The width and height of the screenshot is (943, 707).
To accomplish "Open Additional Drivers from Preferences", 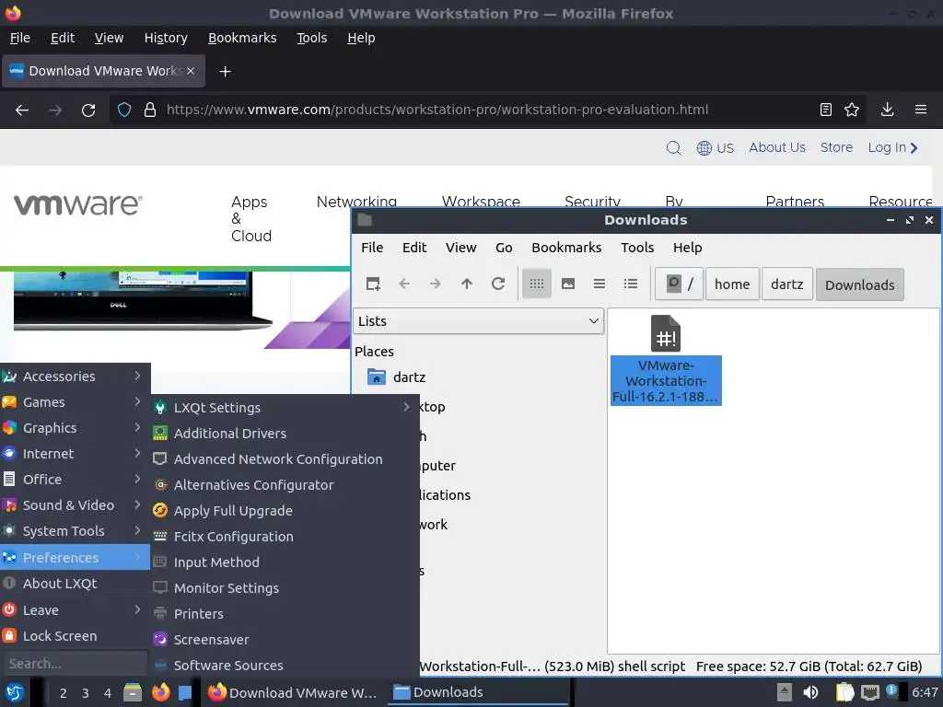I will [285, 434].
